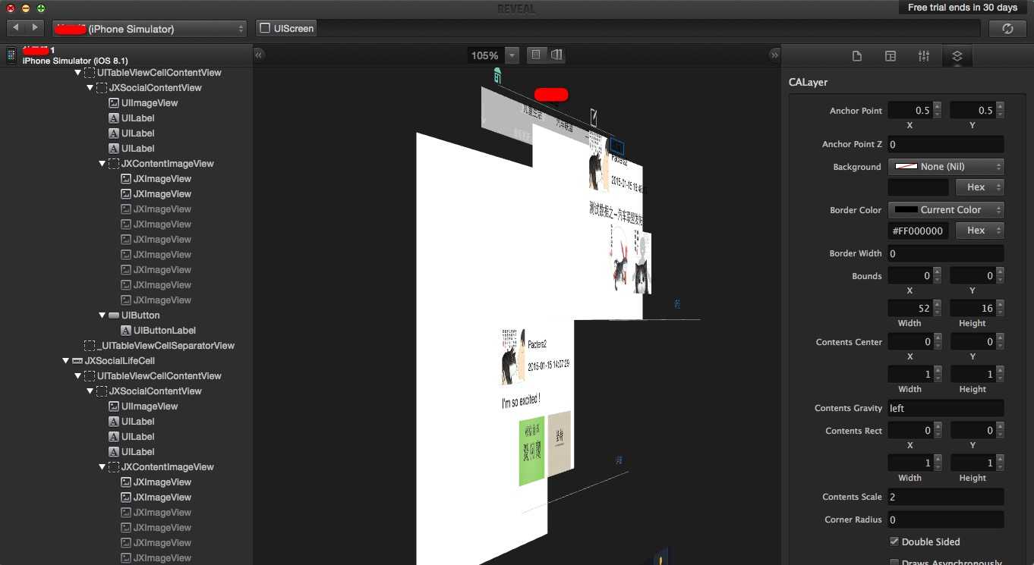Refresh the snapshot with the reload button
This screenshot has height=565, width=1034.
1007,28
